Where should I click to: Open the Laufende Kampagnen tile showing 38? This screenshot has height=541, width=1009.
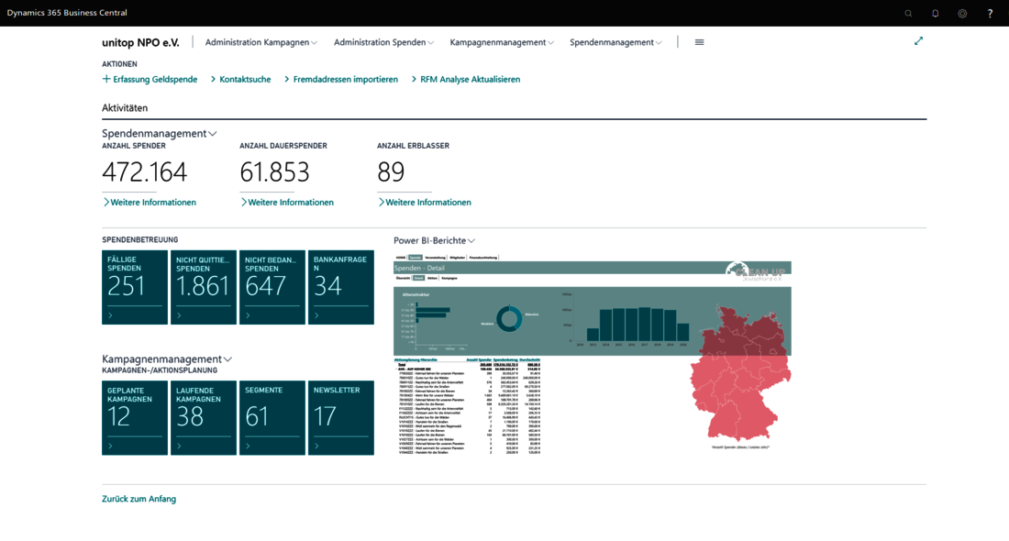click(x=204, y=418)
